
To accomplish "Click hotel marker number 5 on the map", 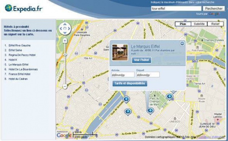I will tap(150, 111).
